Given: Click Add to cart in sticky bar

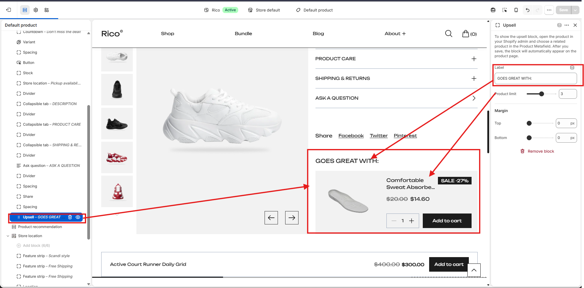Looking at the screenshot, I should pyautogui.click(x=449, y=264).
